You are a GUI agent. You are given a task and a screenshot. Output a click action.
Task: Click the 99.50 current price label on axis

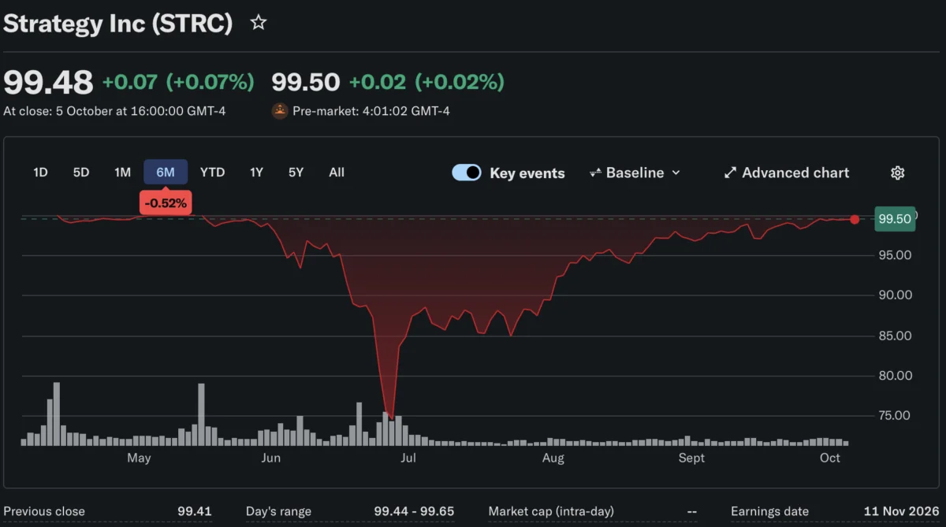point(896,219)
